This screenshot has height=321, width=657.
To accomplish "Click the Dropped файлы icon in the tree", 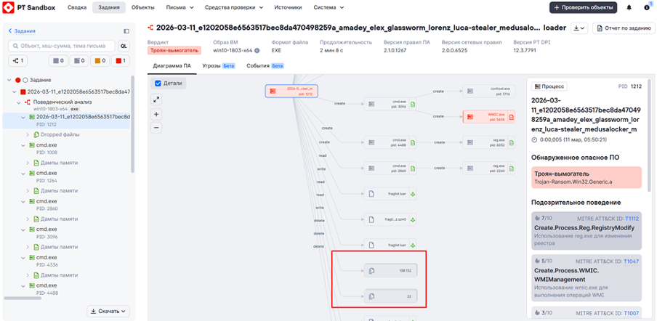I will pos(36,135).
